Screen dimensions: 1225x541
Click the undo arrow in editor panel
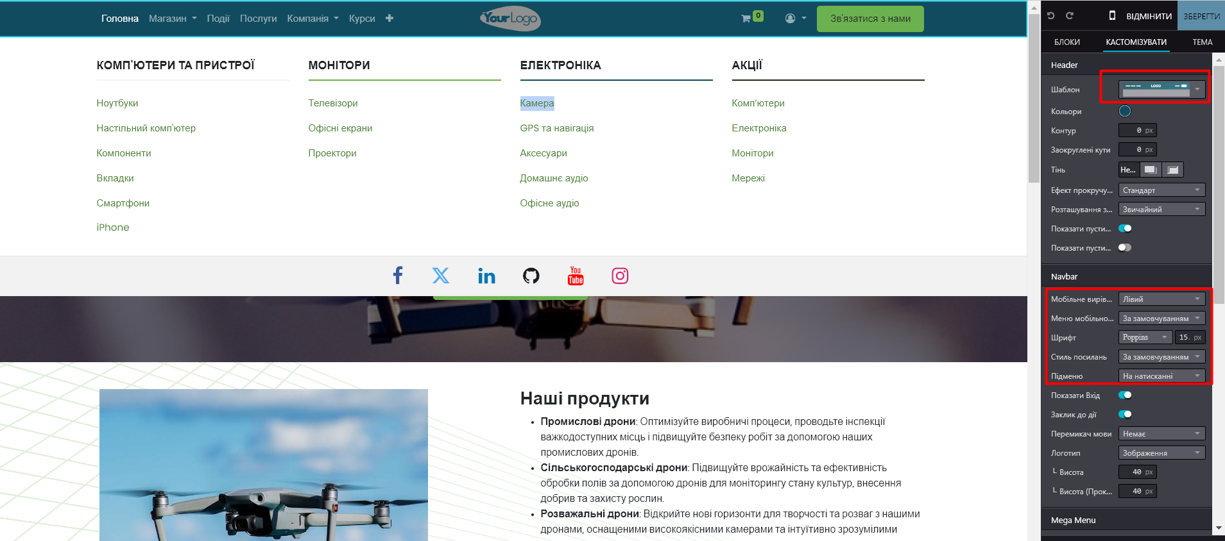coord(1051,16)
